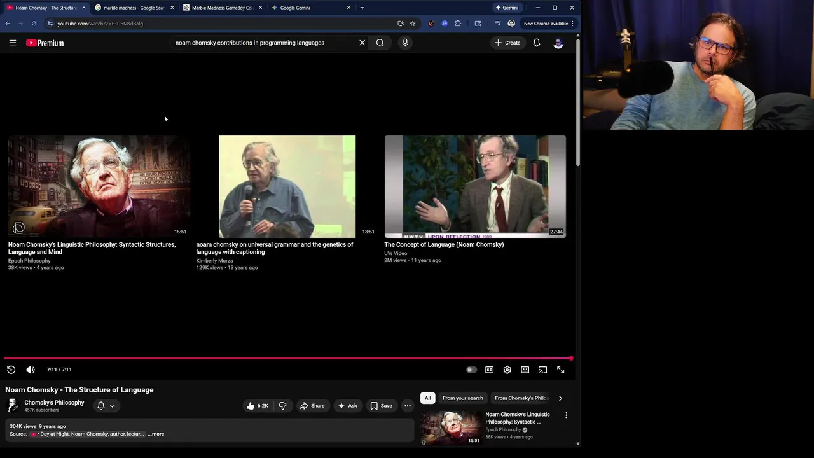
Task: Click New Chrome available update button
Action: (x=549, y=24)
